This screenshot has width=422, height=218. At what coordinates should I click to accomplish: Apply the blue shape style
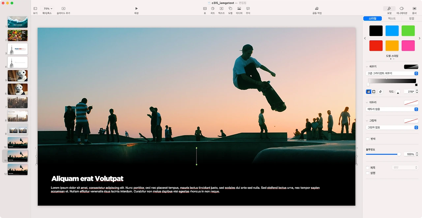click(392, 31)
